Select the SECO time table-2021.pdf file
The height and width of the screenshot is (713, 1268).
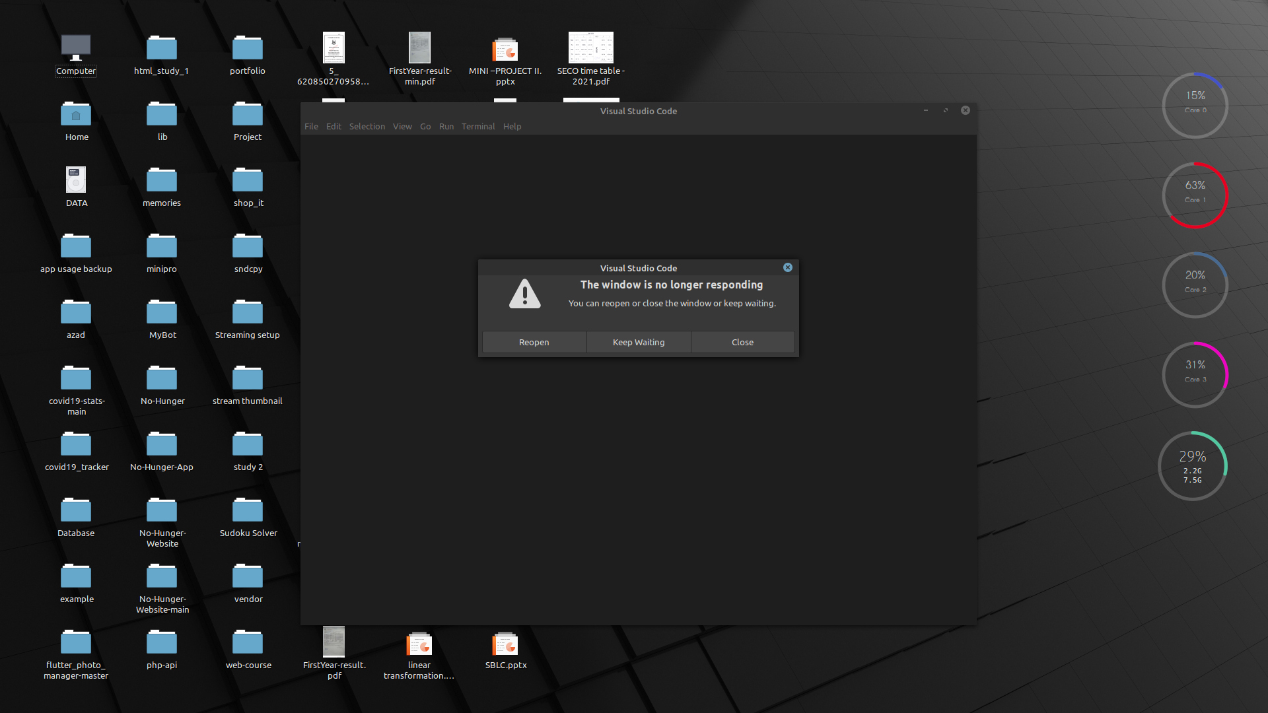591,59
